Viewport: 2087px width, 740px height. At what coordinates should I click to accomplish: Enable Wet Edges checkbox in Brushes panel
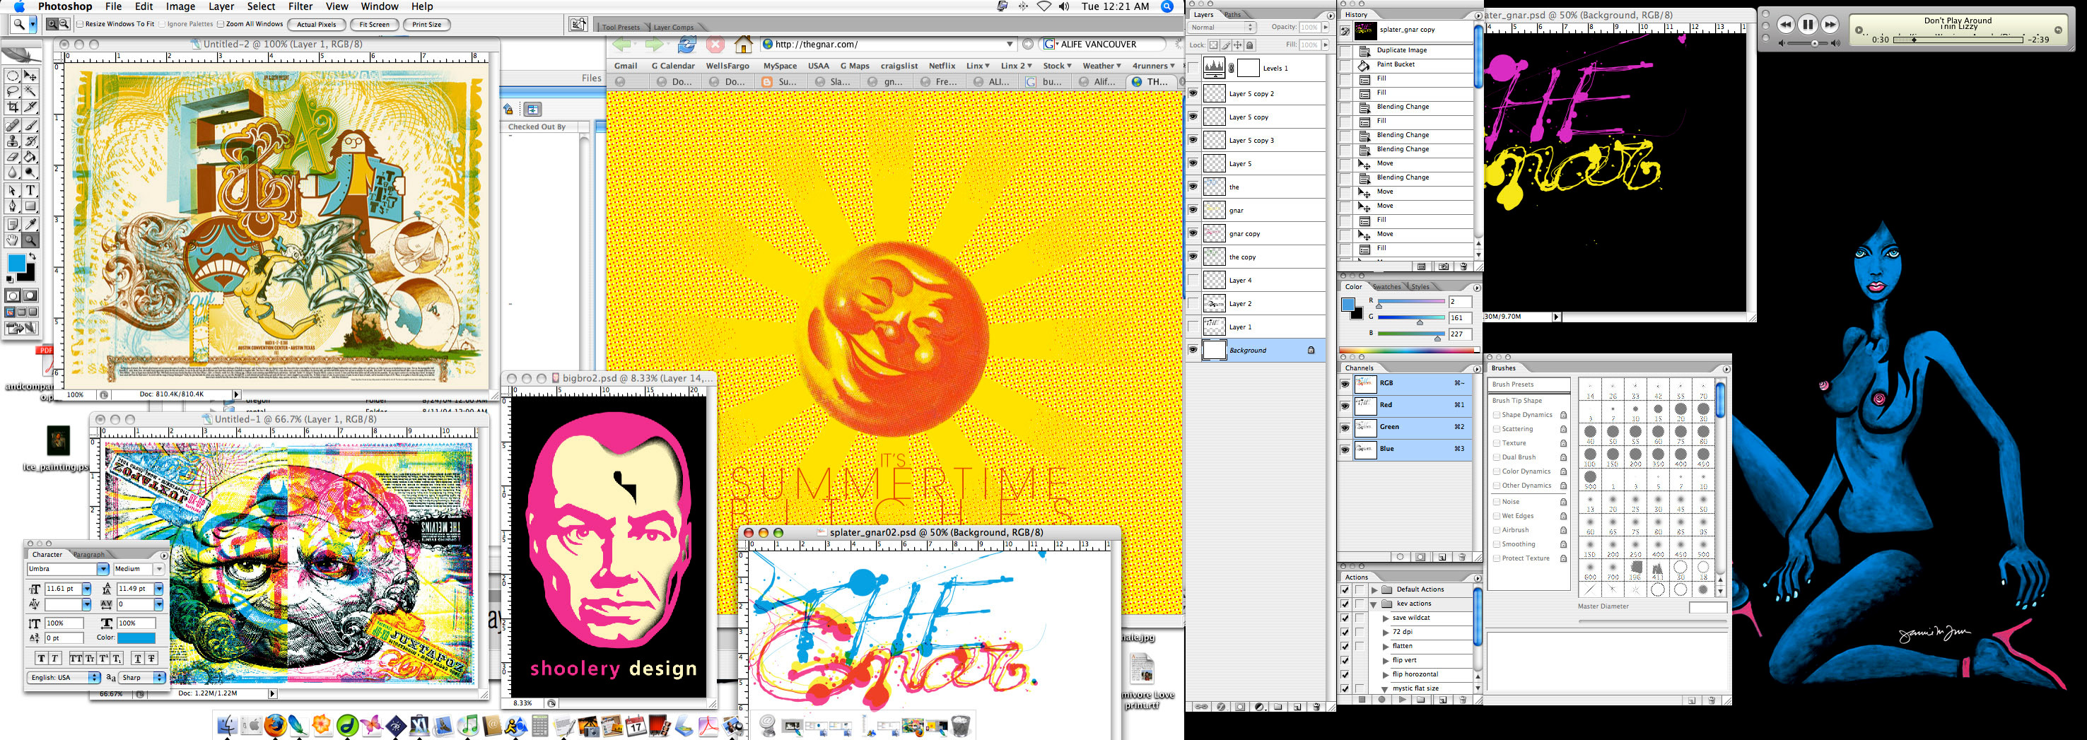(x=1497, y=516)
